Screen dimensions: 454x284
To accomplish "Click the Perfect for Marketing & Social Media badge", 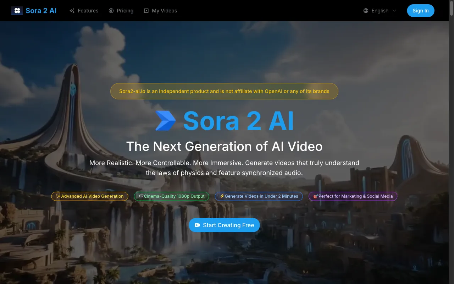I will (x=353, y=196).
